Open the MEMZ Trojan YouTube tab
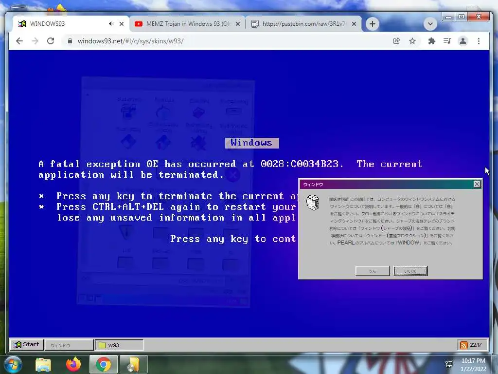The height and width of the screenshot is (374, 498). coord(187,24)
